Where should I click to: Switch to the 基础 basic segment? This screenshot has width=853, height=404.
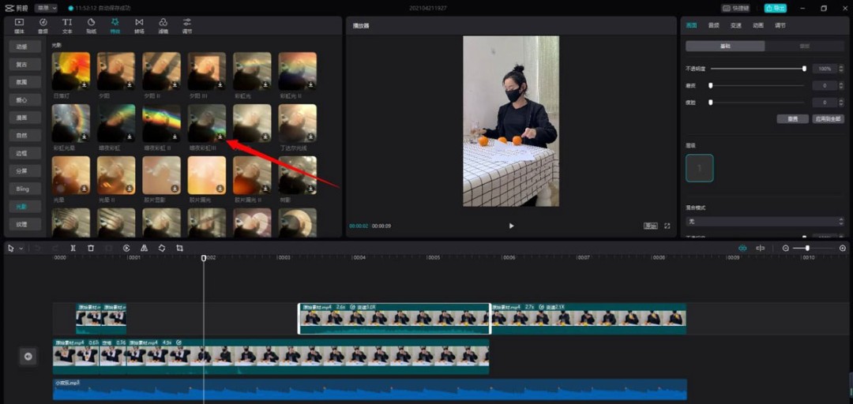724,47
